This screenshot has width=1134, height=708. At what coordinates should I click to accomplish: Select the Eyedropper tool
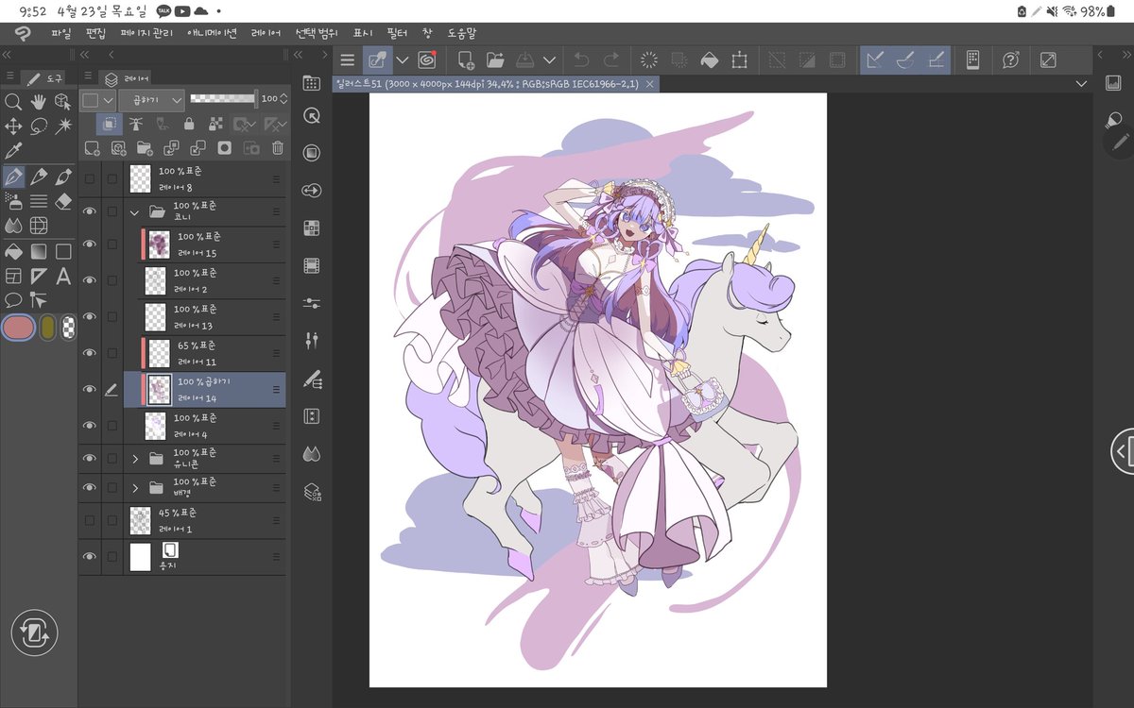coord(13,150)
